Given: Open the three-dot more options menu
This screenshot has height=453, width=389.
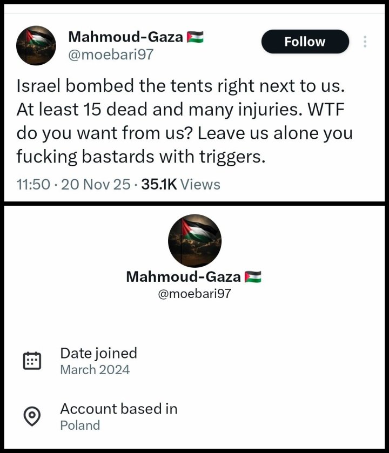Looking at the screenshot, I should point(365,42).
